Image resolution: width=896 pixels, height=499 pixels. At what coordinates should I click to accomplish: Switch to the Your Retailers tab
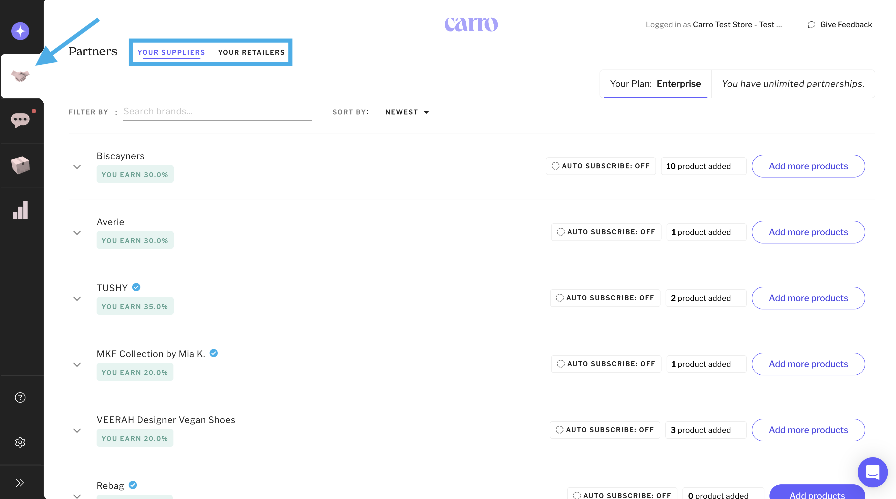(x=251, y=52)
